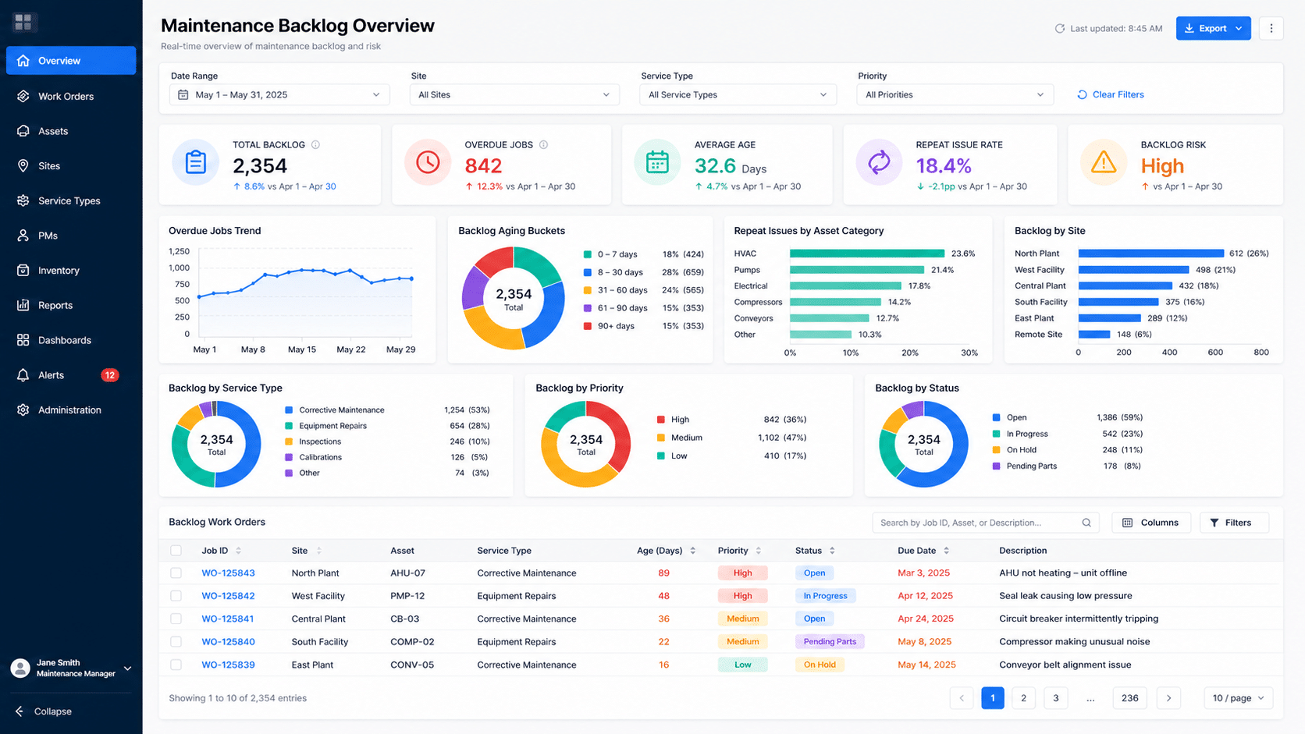1305x734 pixels.
Task: Check the box for WO-125839
Action: [x=176, y=665]
